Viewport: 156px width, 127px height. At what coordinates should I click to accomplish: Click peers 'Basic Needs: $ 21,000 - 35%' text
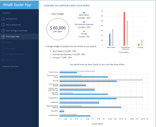[64, 51]
